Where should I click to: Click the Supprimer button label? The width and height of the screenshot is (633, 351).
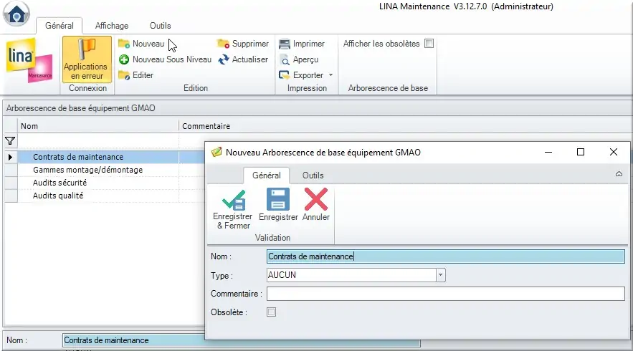[x=250, y=44]
